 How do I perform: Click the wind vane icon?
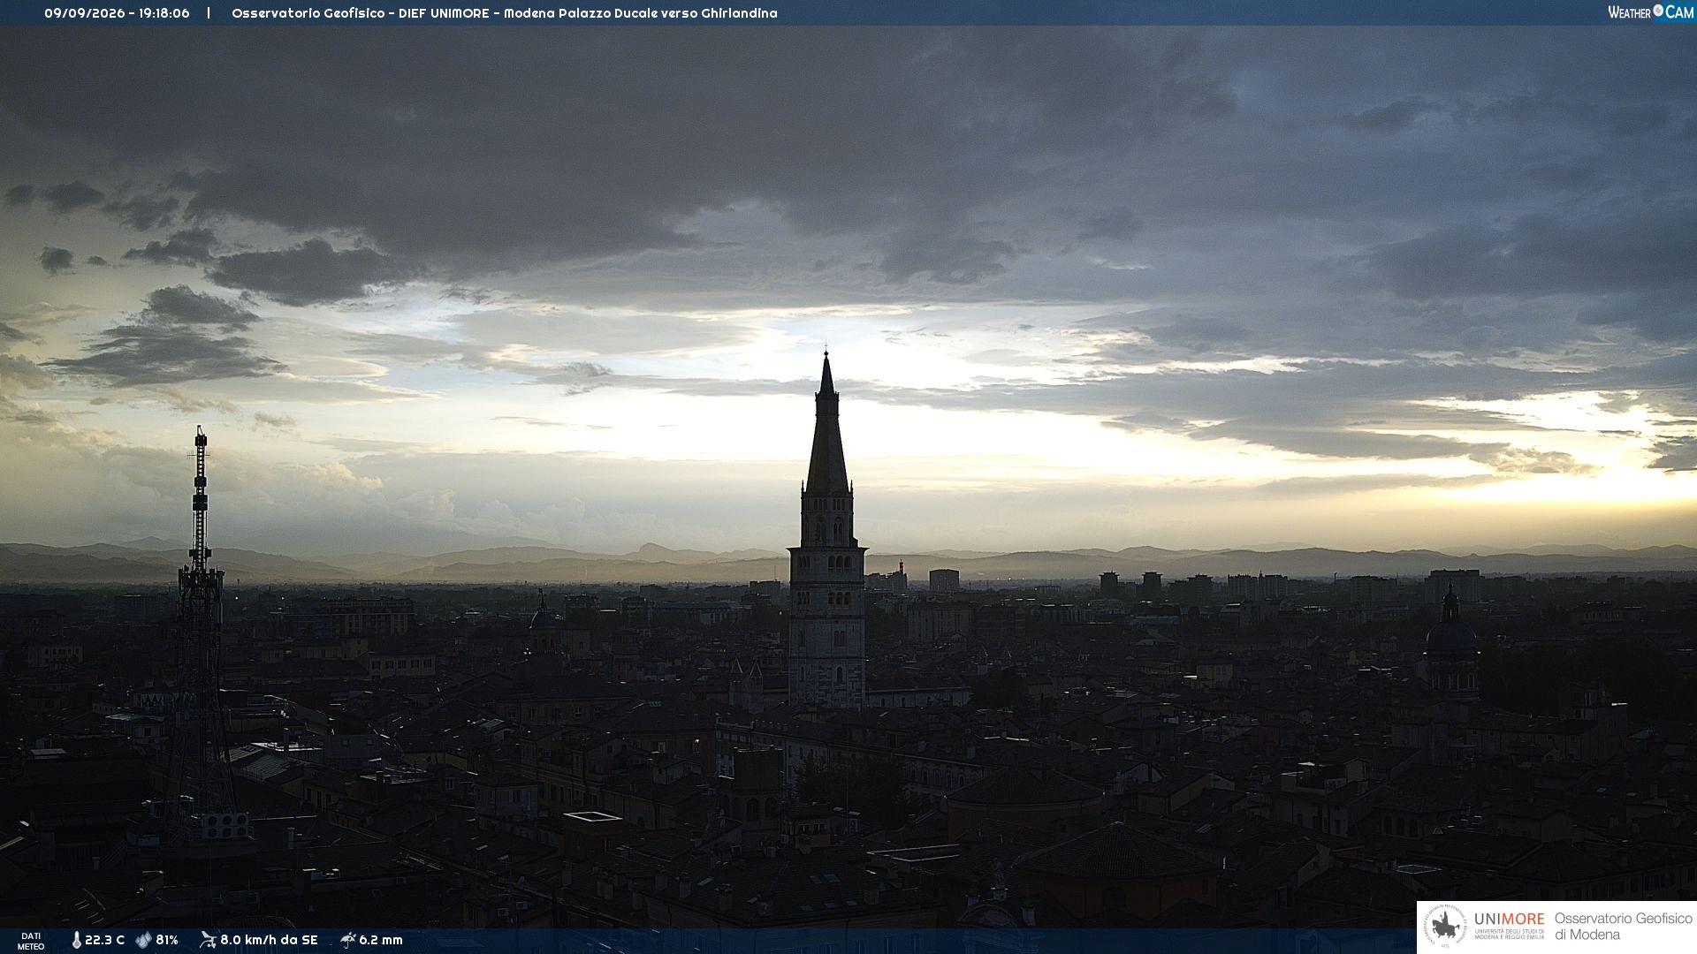(x=208, y=940)
